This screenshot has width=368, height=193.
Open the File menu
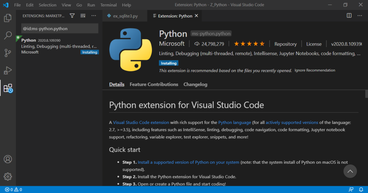(x=18, y=5)
